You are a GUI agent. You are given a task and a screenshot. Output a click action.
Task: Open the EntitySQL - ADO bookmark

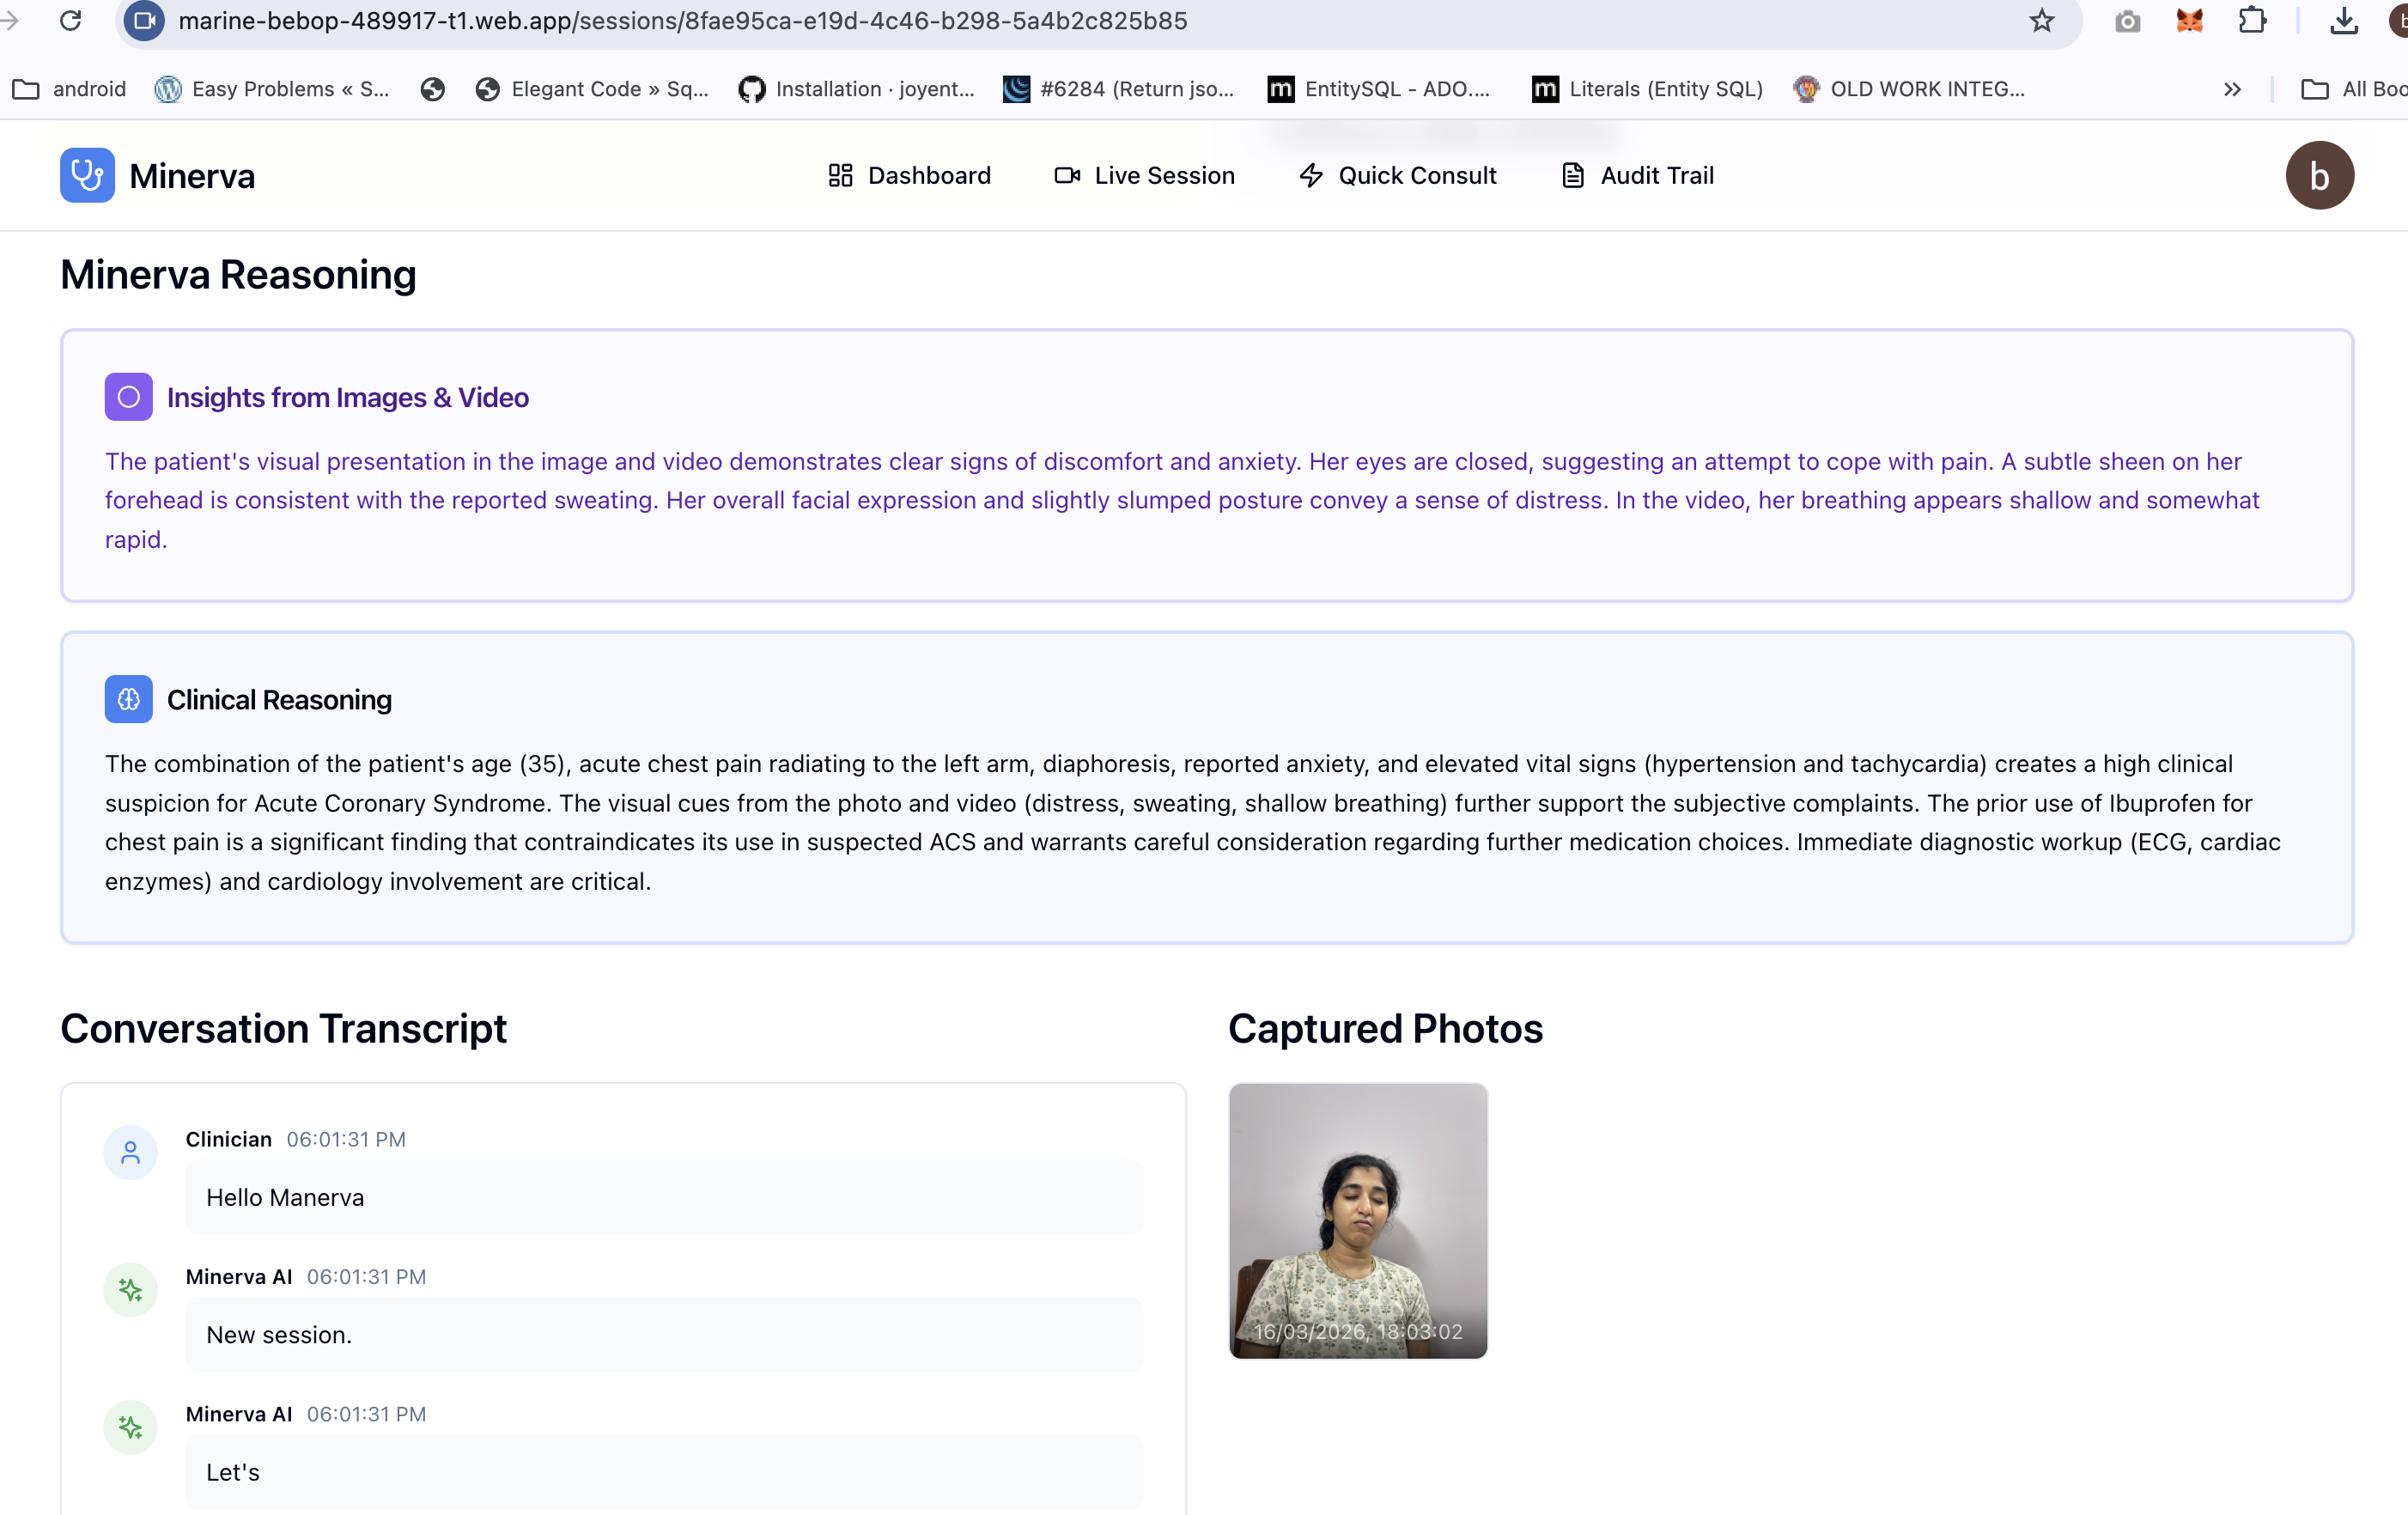click(1379, 89)
